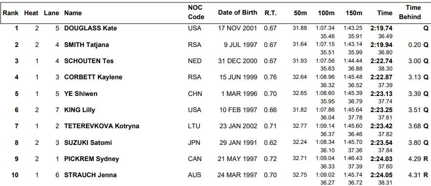Click the final time 2:19.74
Image resolution: width=431 pixels, height=186 pixels.
(x=381, y=28)
